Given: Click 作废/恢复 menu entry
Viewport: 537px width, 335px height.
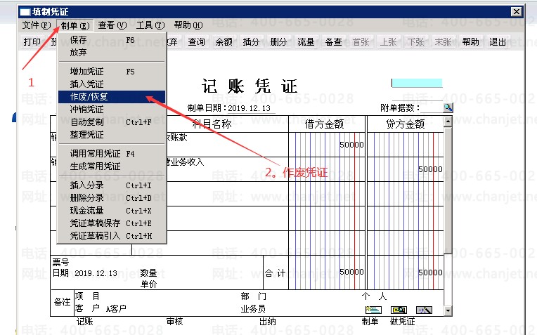Looking at the screenshot, I should 112,97.
